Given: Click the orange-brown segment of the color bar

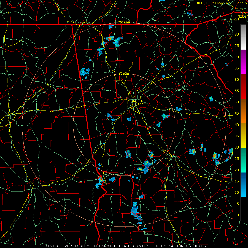Looking at the screenshot, I should tap(243, 111).
